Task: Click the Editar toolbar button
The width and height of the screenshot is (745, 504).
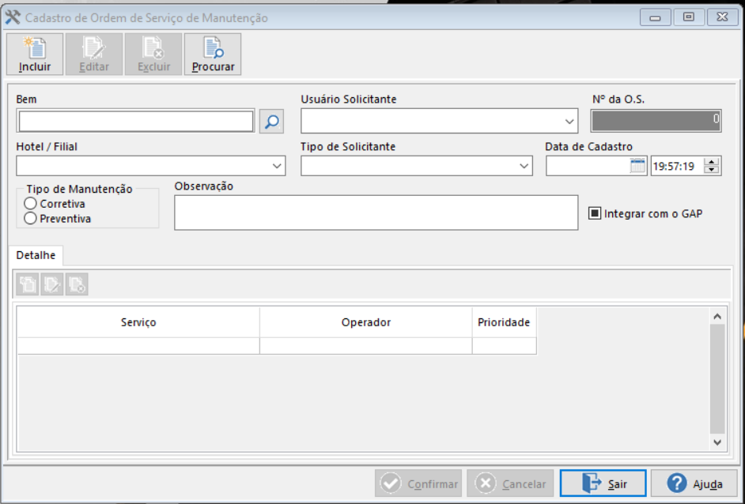Action: pos(94,54)
